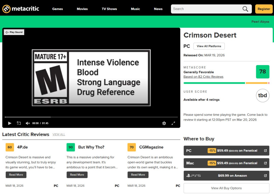Click the search magnifying glass icon

[245, 9]
